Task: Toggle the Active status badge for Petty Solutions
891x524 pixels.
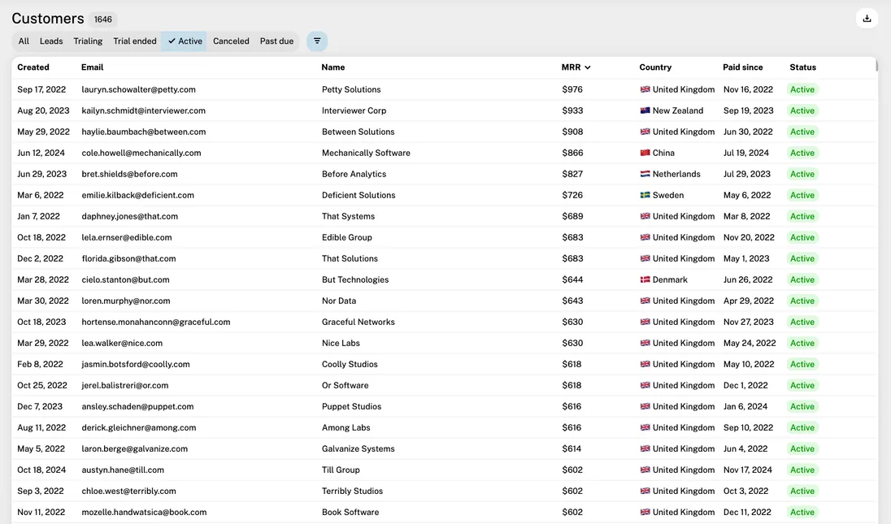Action: 802,89
